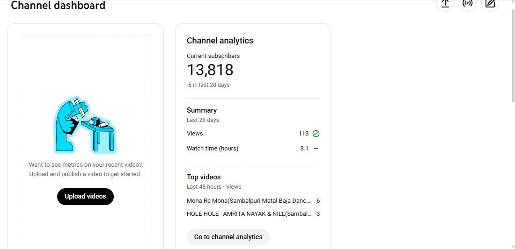515x249 pixels.
Task: Click the Summary section heading
Action: [x=201, y=110]
